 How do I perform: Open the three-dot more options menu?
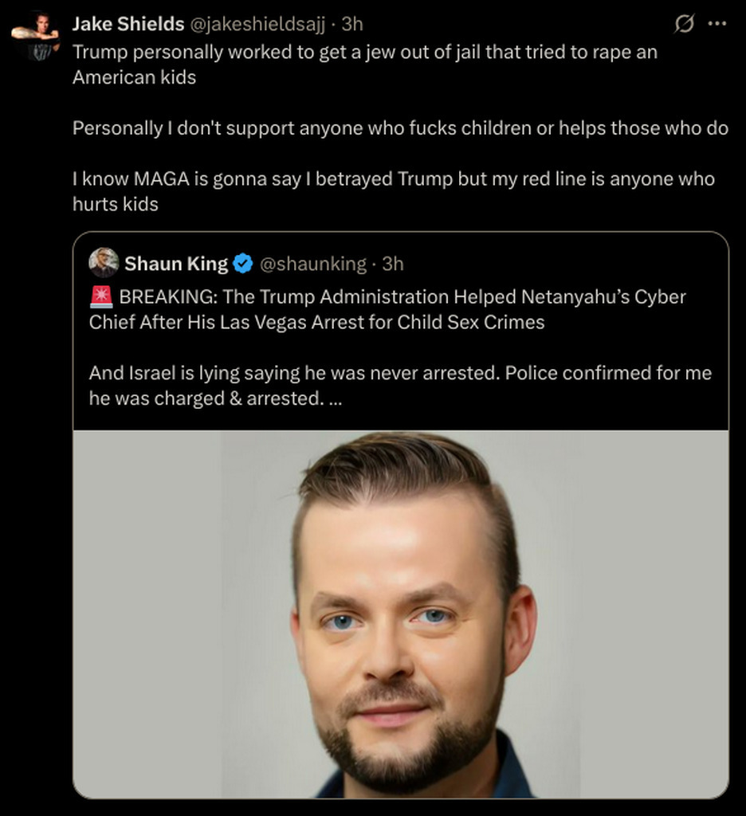[717, 23]
